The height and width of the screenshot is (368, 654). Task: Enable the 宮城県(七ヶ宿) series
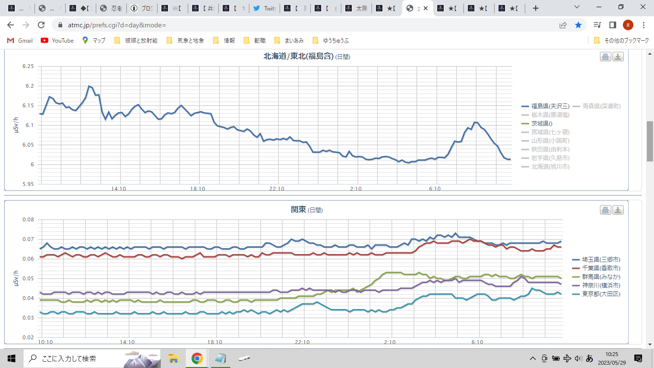coord(546,132)
